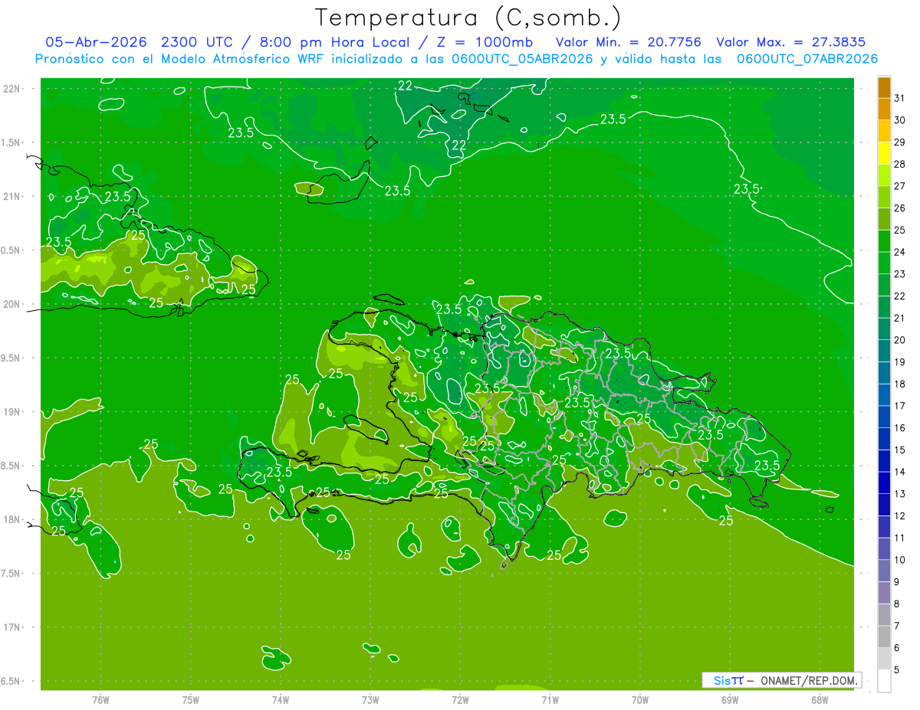Click the 76W longitude axis label
The height and width of the screenshot is (710, 920).
(100, 699)
